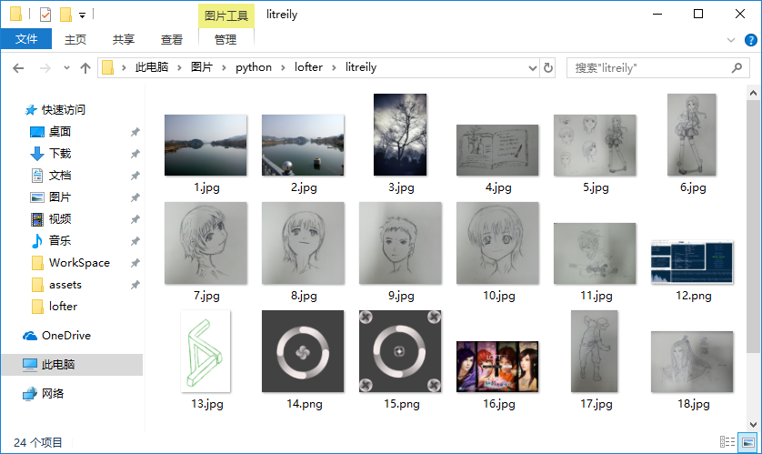
Task: Navigate up one folder level arrow
Action: click(85, 67)
